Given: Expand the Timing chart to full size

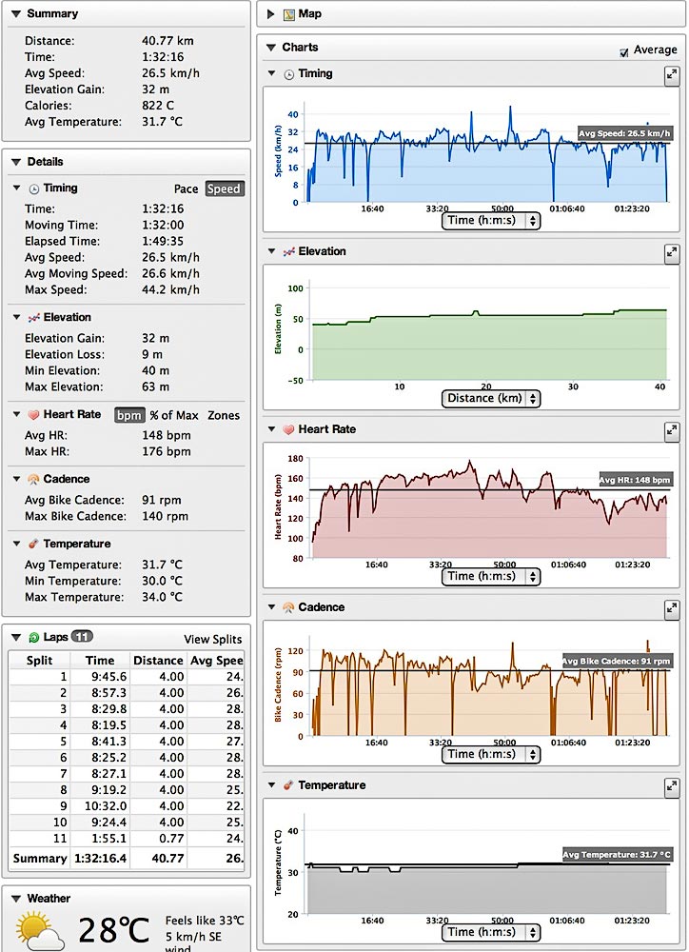Looking at the screenshot, I should (x=671, y=74).
